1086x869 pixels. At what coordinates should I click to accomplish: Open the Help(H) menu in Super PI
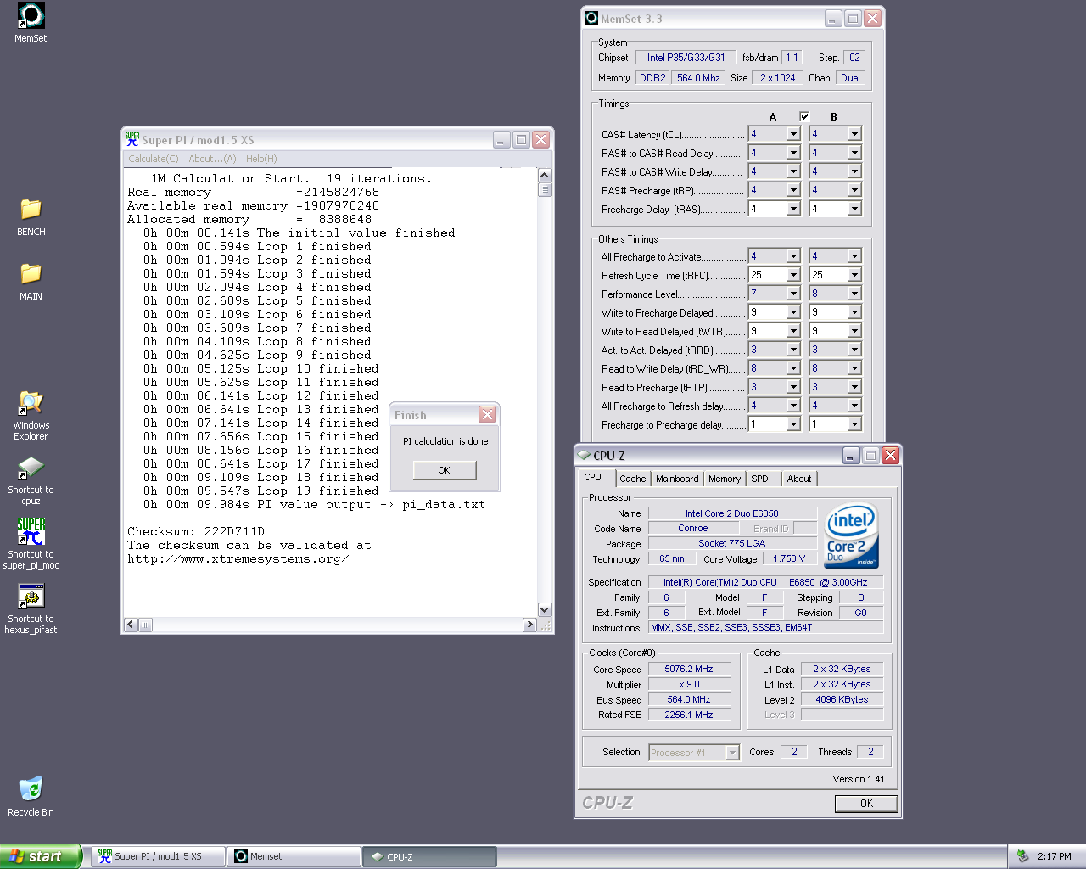pos(261,159)
